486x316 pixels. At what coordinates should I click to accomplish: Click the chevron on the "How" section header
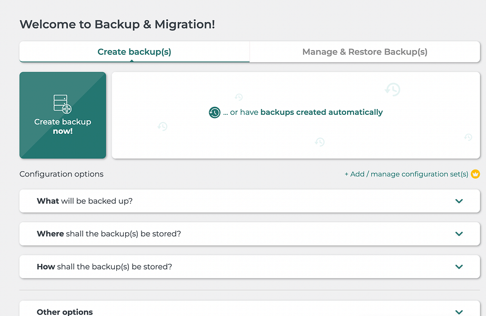click(458, 266)
